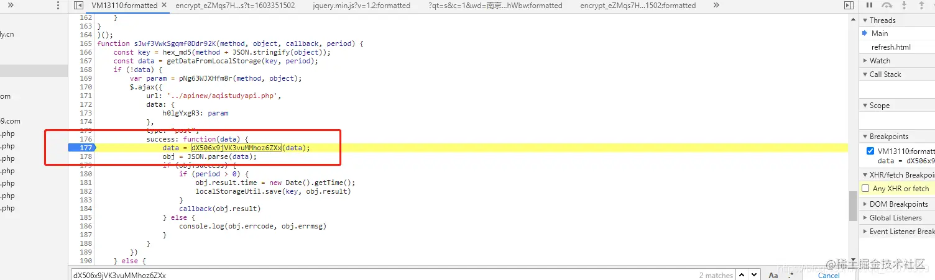Image resolution: width=935 pixels, height=280 pixels.
Task: Disable the VM13110:formatted breakpoint checkbox
Action: tap(870, 151)
